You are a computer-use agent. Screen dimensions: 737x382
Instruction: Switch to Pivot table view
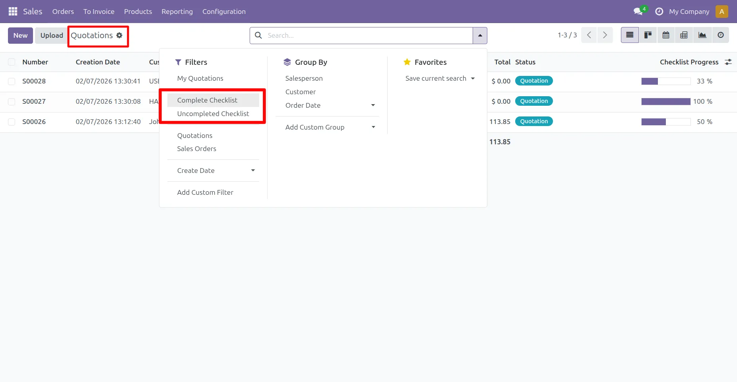pyautogui.click(x=684, y=35)
